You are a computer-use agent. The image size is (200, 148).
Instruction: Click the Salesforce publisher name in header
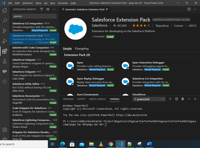99,26
